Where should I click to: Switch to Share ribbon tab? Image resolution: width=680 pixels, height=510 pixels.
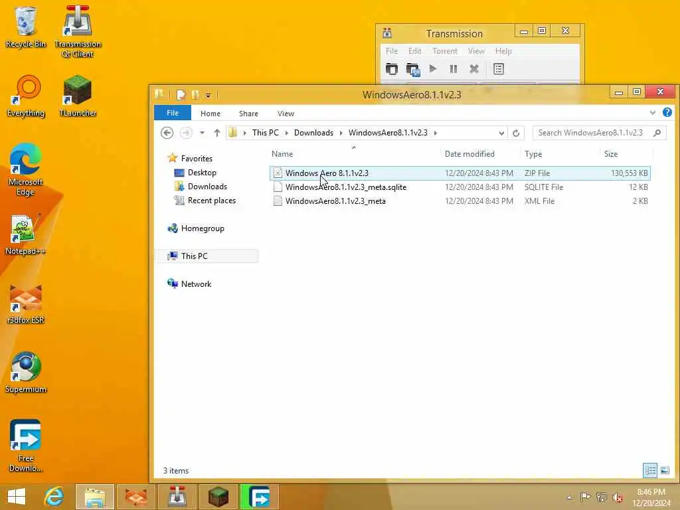point(248,113)
